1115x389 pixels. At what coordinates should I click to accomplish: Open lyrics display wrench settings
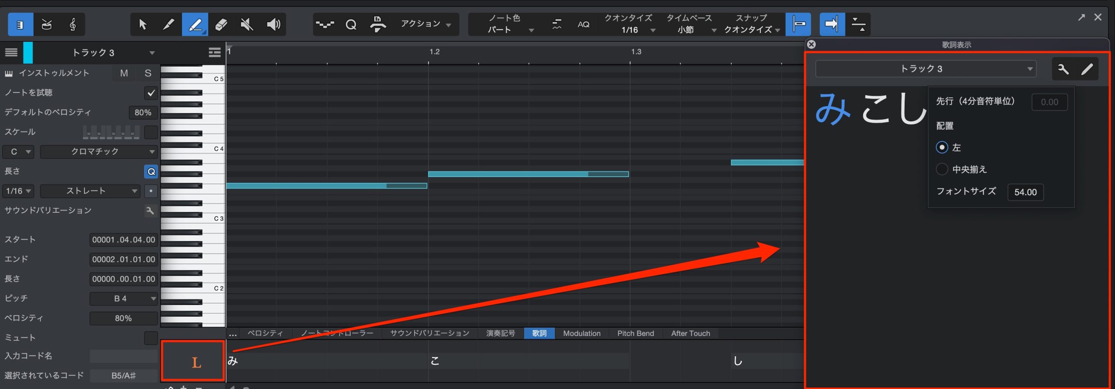click(x=1063, y=69)
